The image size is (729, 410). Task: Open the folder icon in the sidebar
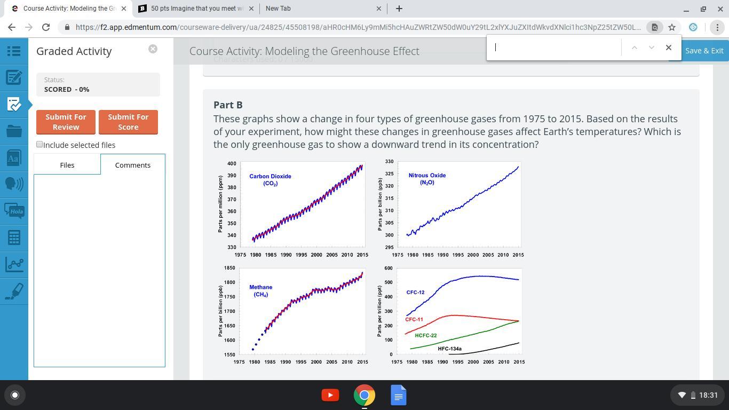14,131
